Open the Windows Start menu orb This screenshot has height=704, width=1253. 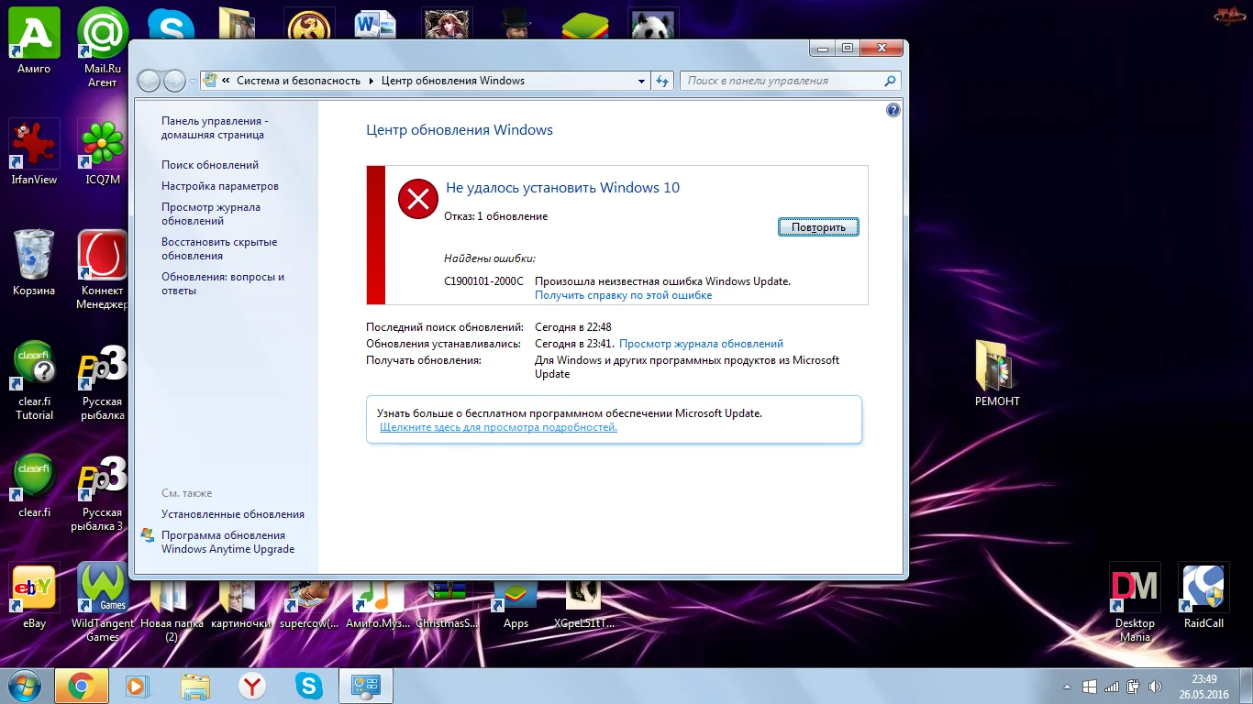pyautogui.click(x=25, y=686)
